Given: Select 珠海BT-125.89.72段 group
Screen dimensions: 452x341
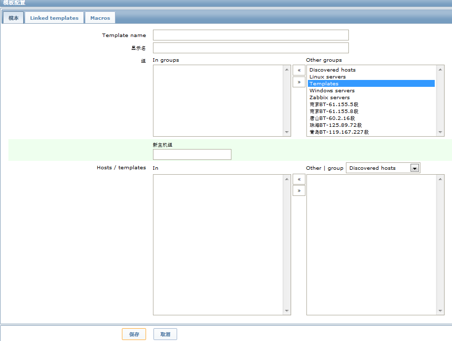Looking at the screenshot, I should pyautogui.click(x=371, y=125).
